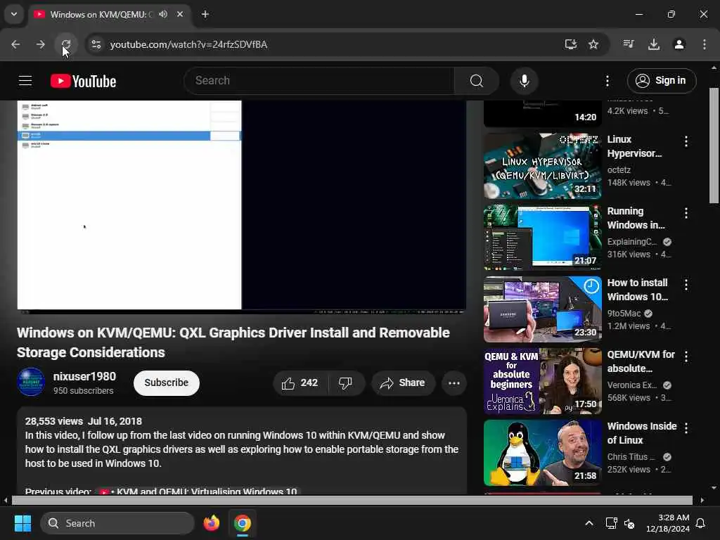The height and width of the screenshot is (540, 720).
Task: Go back to previous page
Action: [x=15, y=44]
